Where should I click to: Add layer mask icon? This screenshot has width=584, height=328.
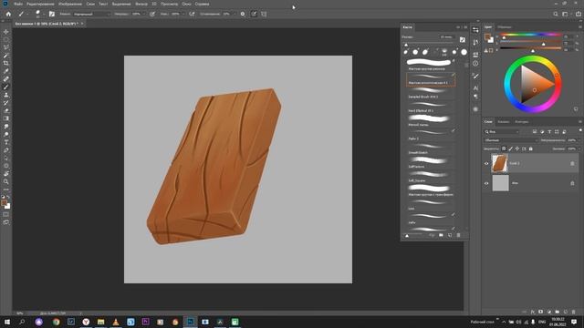click(541, 312)
